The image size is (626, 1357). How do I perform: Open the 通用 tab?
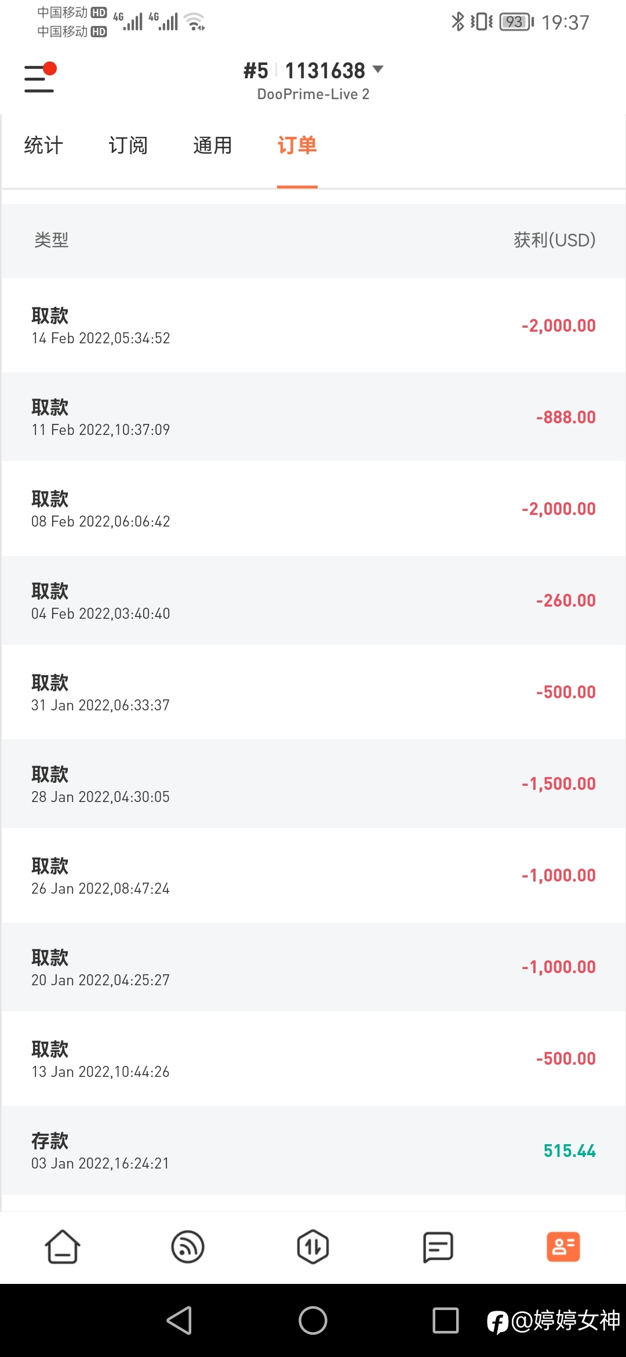click(213, 146)
